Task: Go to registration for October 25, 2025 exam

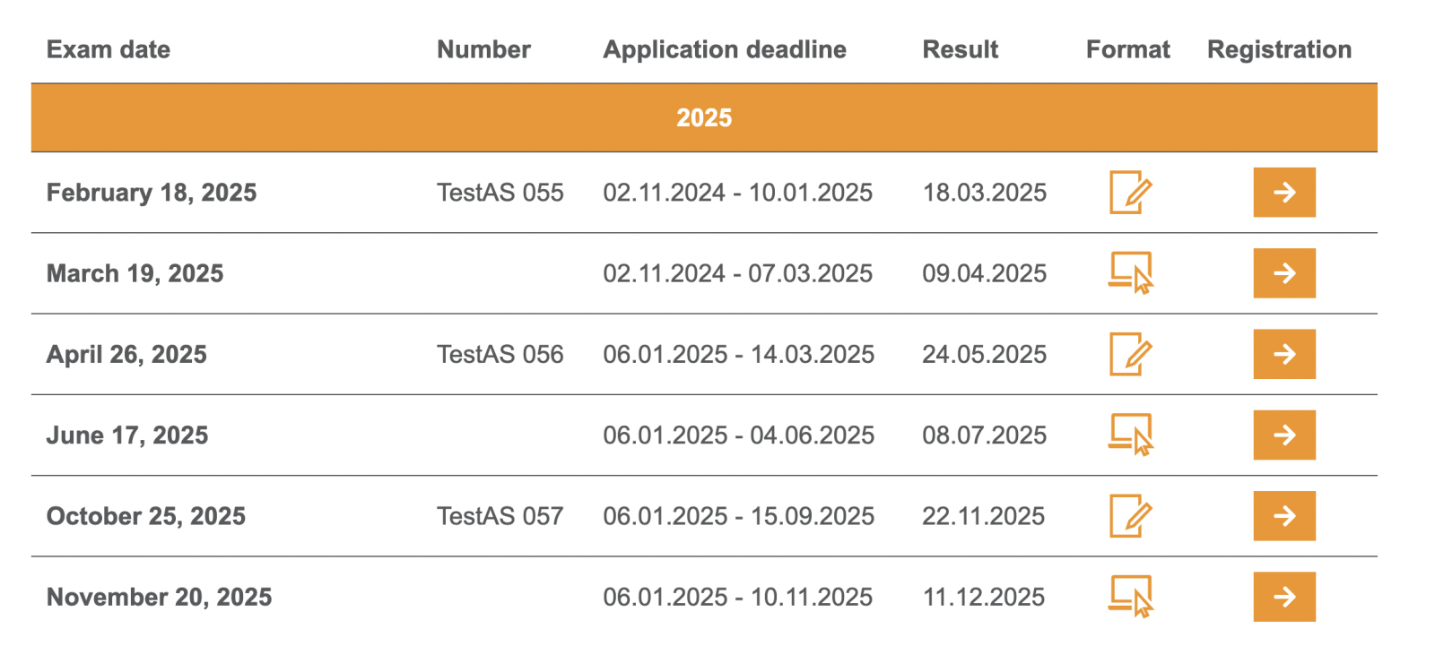Action: pos(1284,516)
